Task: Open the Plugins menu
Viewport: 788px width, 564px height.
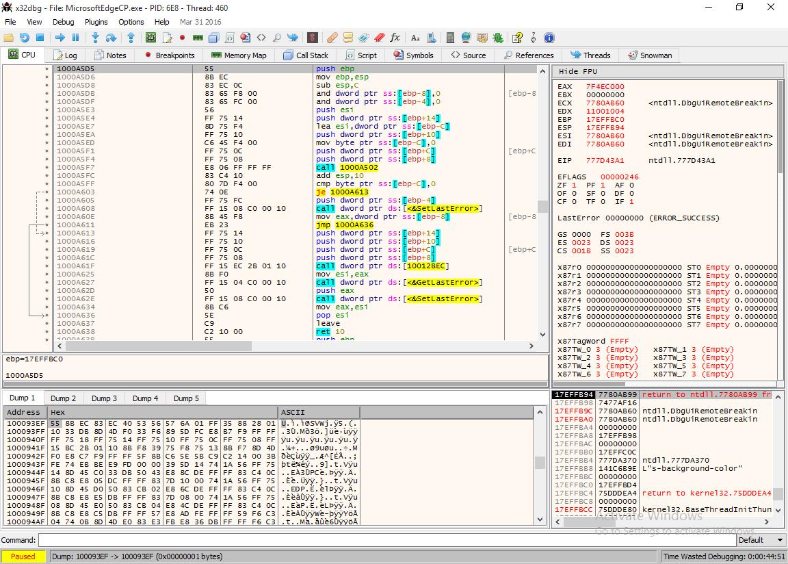Action: tap(96, 22)
